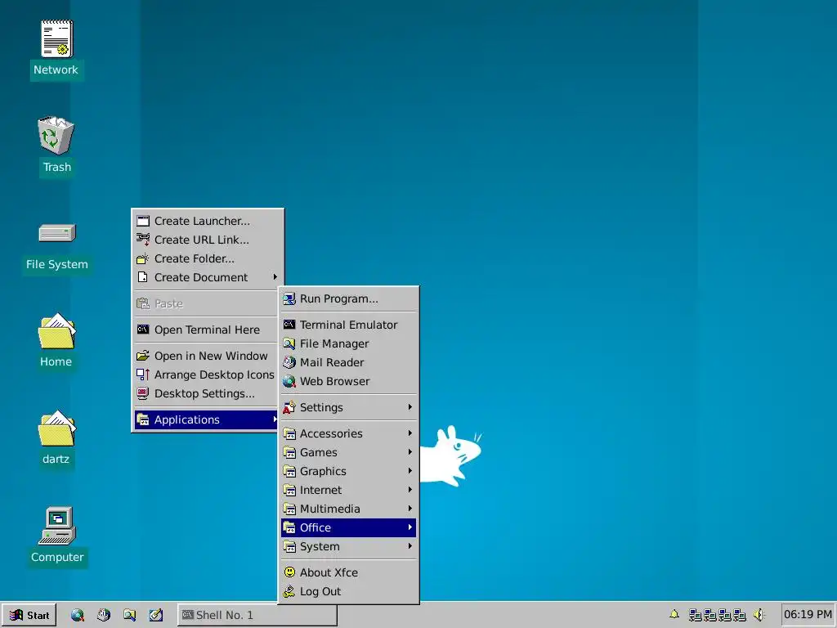837x628 pixels.
Task: Select Open Terminal Here
Action: 207,330
